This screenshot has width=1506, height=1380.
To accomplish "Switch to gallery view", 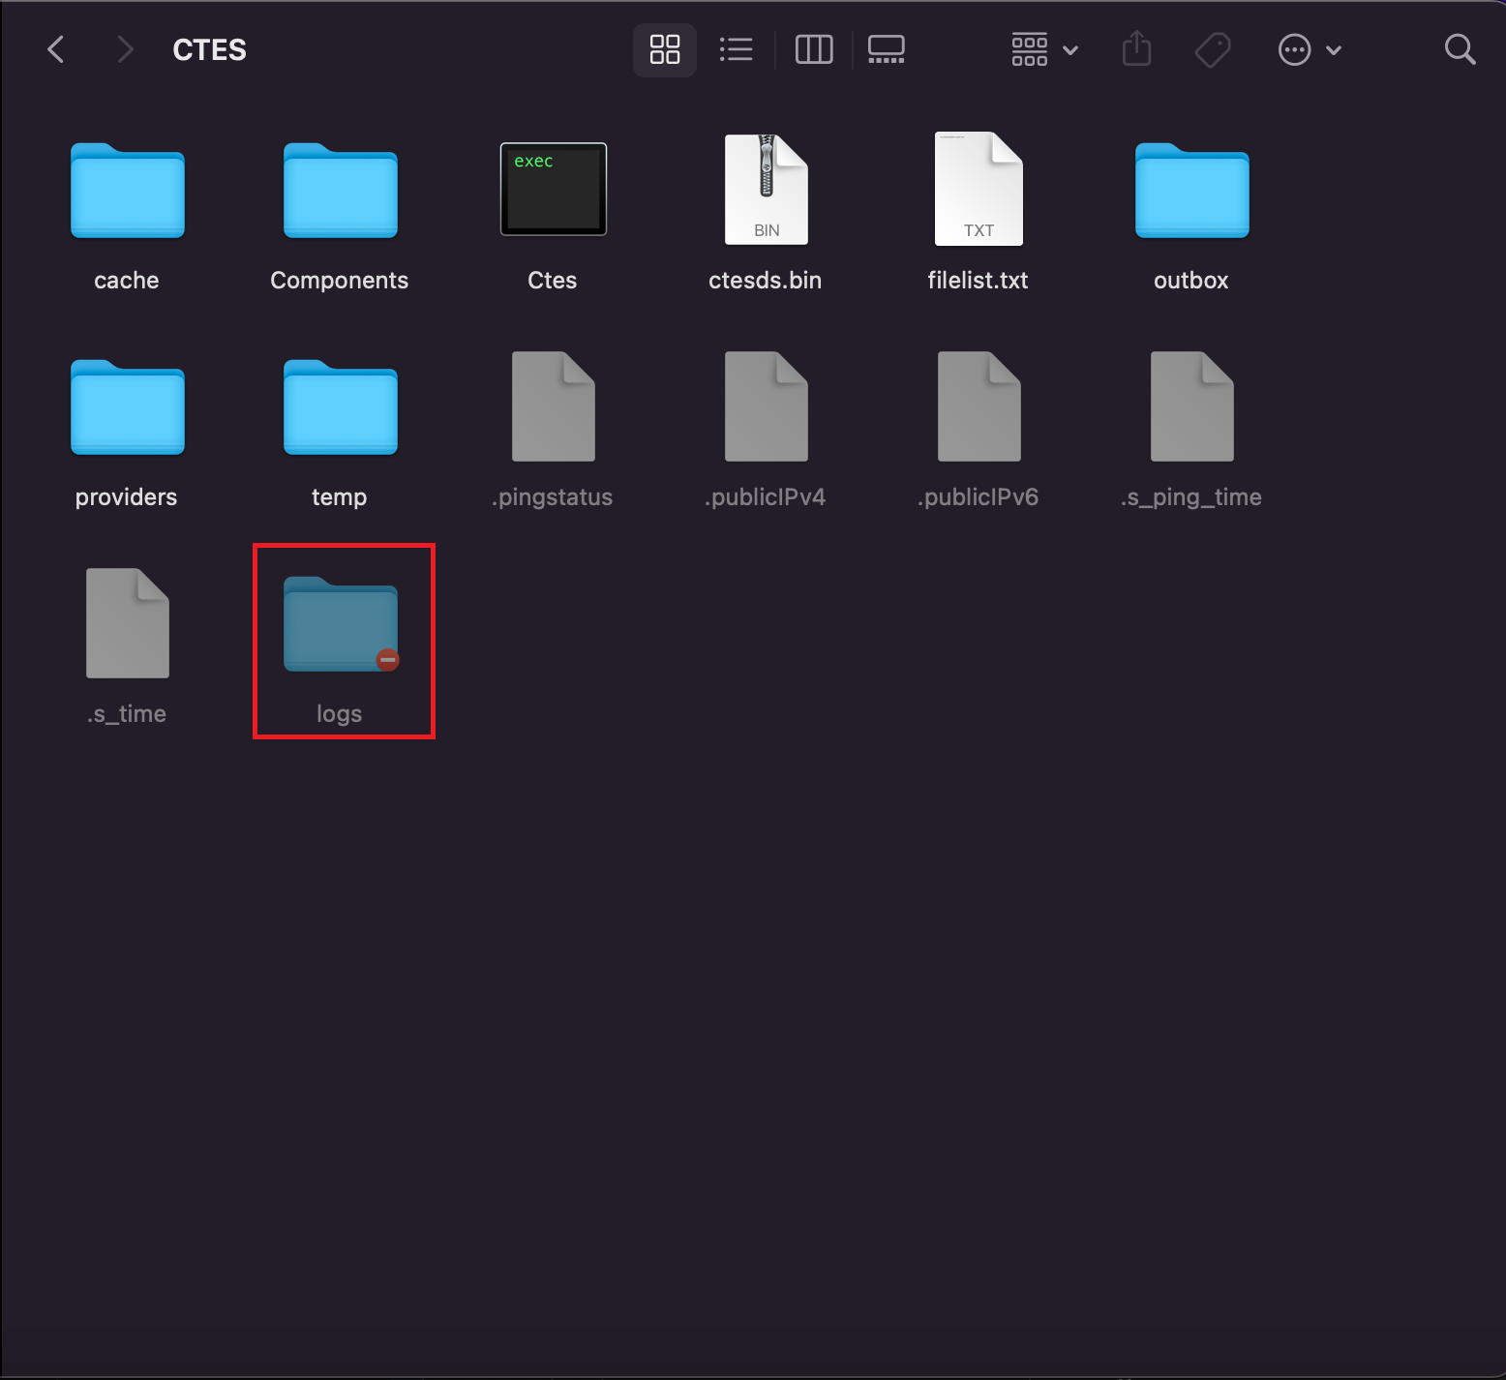I will pyautogui.click(x=886, y=49).
